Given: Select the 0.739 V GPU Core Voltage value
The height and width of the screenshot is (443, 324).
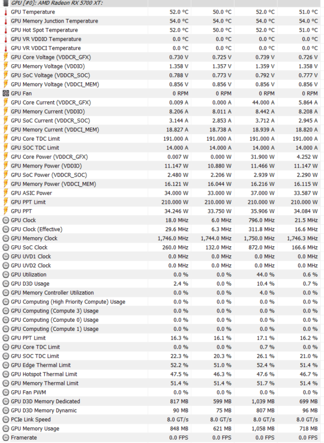Looking at the screenshot, I should (265, 57).
